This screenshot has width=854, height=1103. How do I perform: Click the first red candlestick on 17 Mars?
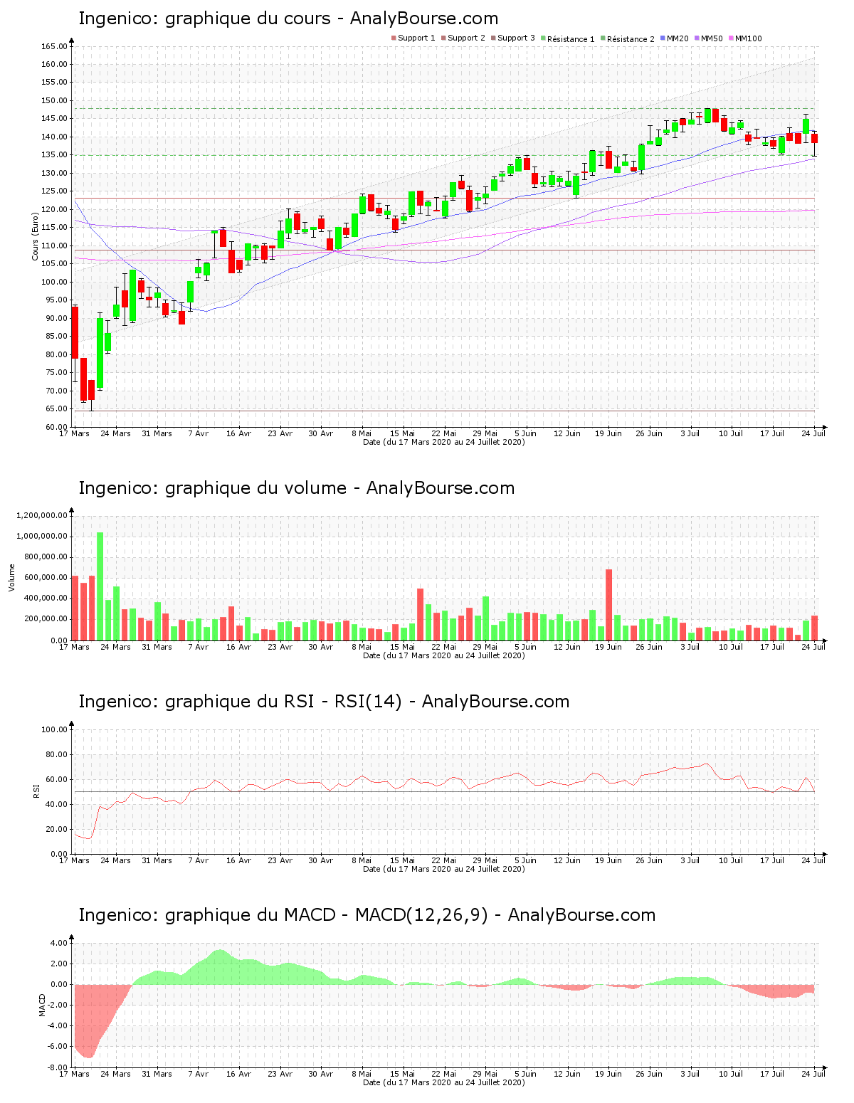click(x=75, y=332)
